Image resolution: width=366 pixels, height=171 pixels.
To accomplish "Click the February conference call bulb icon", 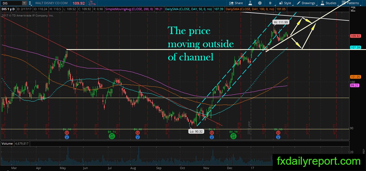I will pos(278,137).
